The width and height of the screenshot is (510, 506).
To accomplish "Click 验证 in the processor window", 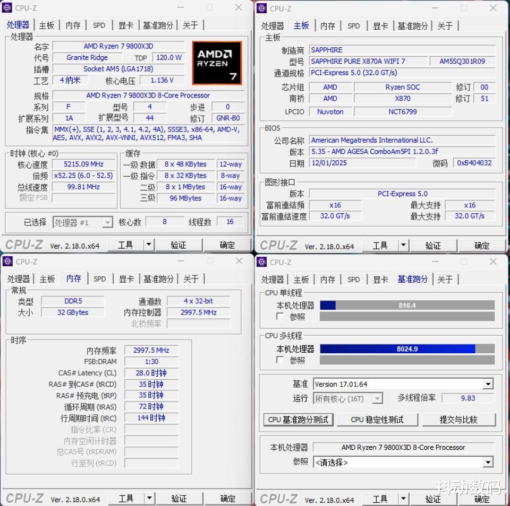I will pos(178,245).
